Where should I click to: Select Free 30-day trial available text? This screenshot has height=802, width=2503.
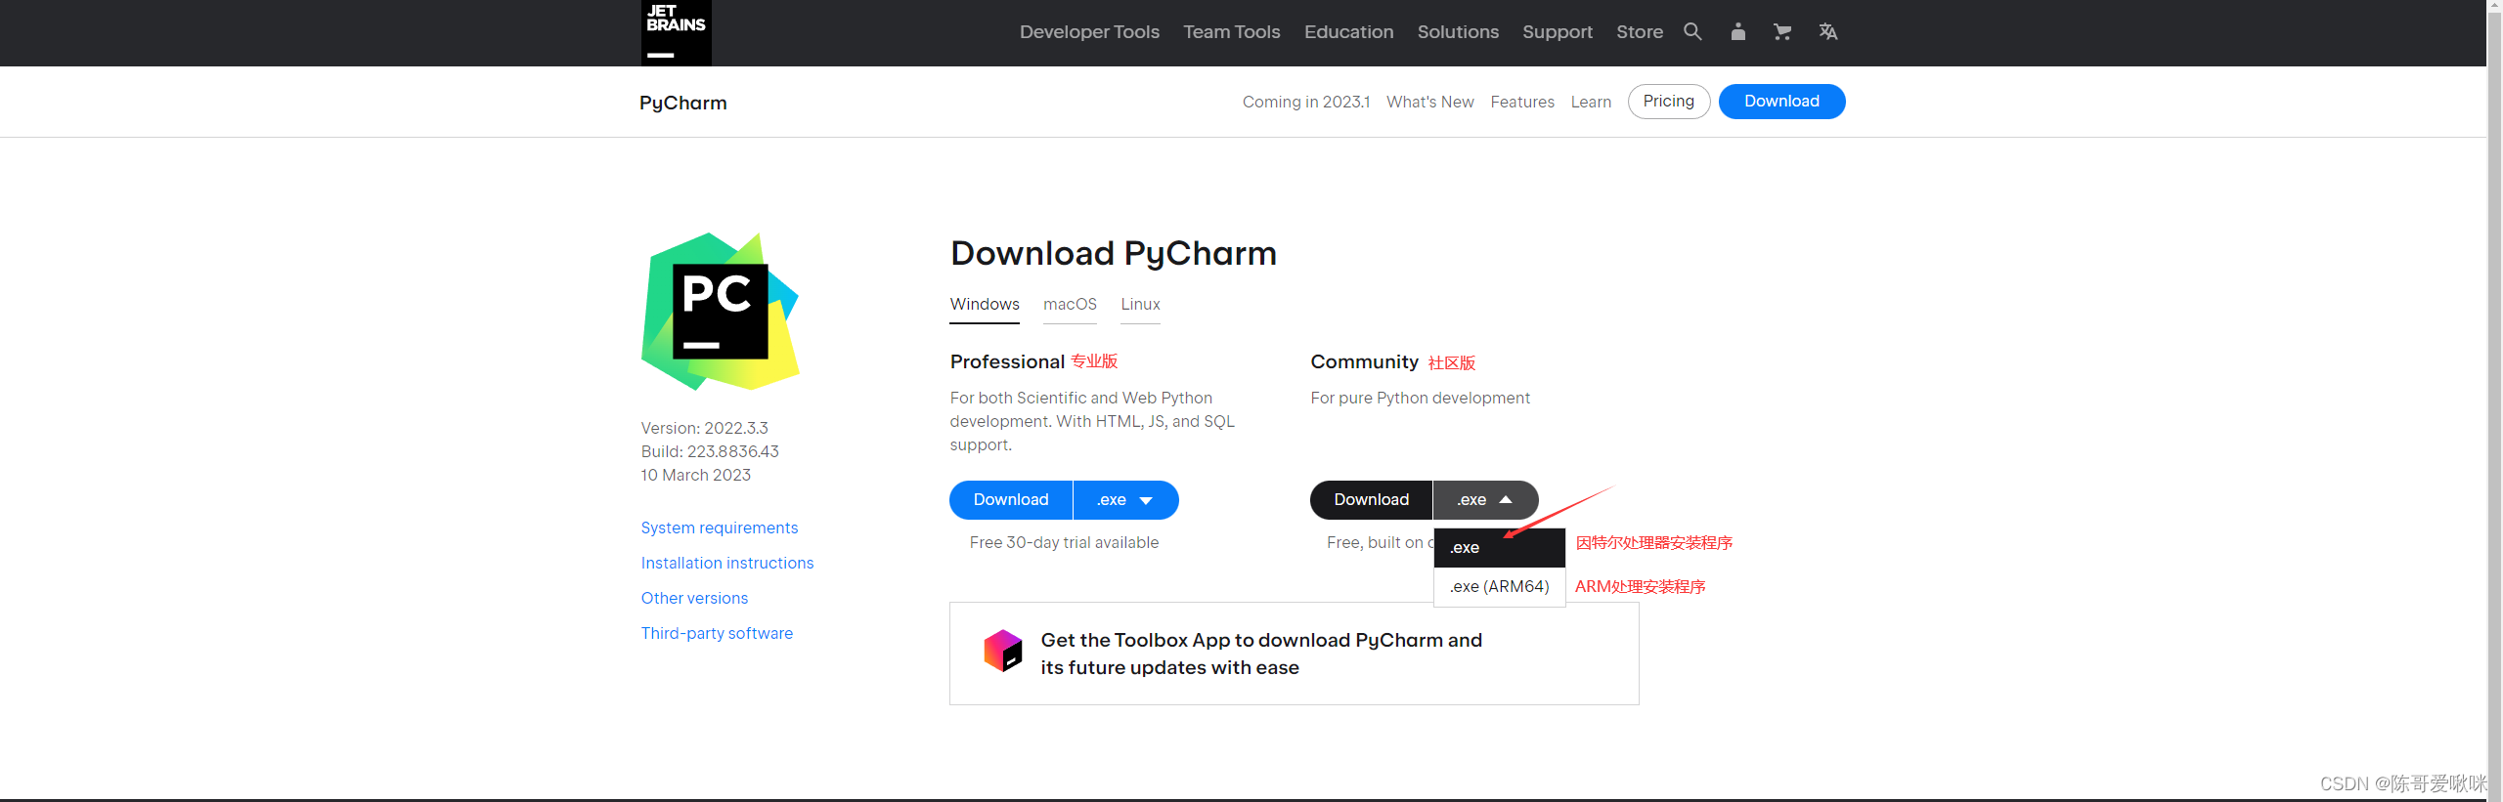click(x=1064, y=543)
